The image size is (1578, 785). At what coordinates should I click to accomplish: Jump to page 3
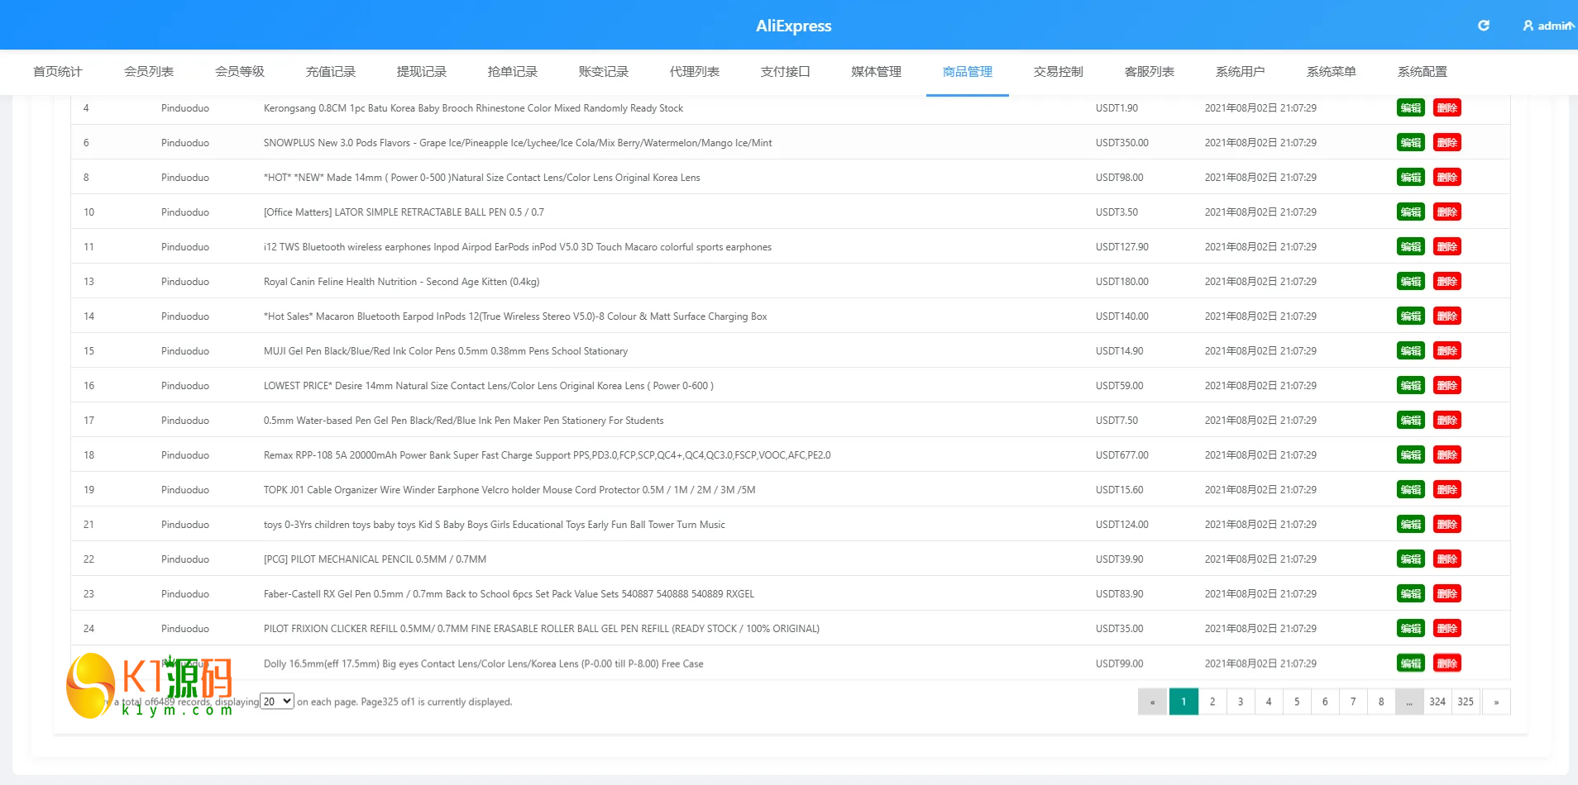[1241, 702]
